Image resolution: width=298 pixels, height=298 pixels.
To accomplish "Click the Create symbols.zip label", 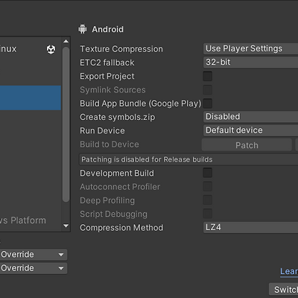I will coord(118,117).
